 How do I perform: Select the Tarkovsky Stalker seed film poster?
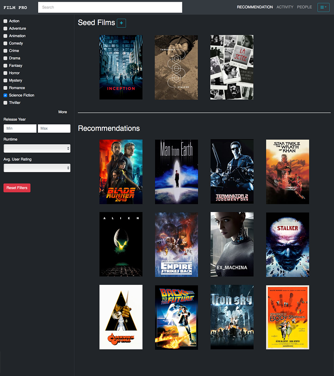(x=176, y=67)
